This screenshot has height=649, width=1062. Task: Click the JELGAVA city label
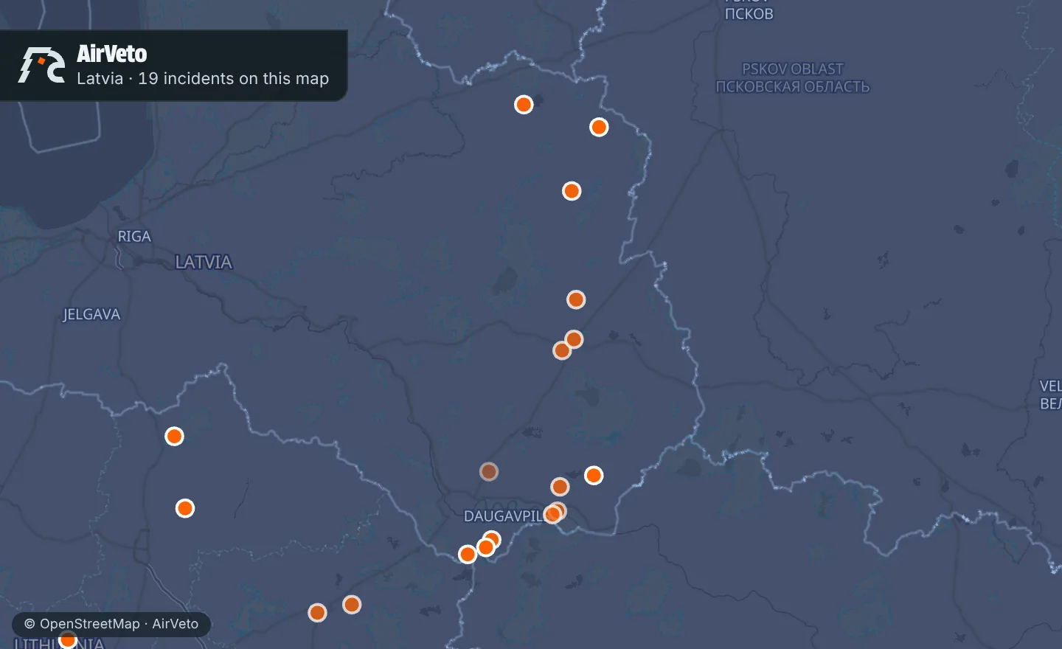point(91,314)
